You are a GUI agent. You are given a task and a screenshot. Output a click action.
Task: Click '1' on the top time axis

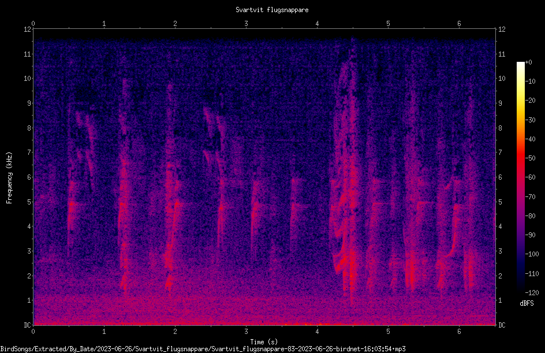click(104, 24)
